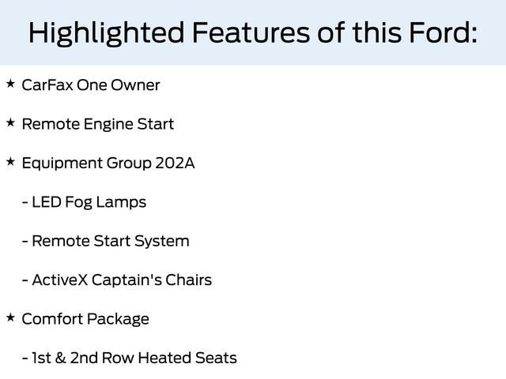Image resolution: width=506 pixels, height=379 pixels.
Task: Click the word Highlighted in the title banner
Action: pos(104,33)
